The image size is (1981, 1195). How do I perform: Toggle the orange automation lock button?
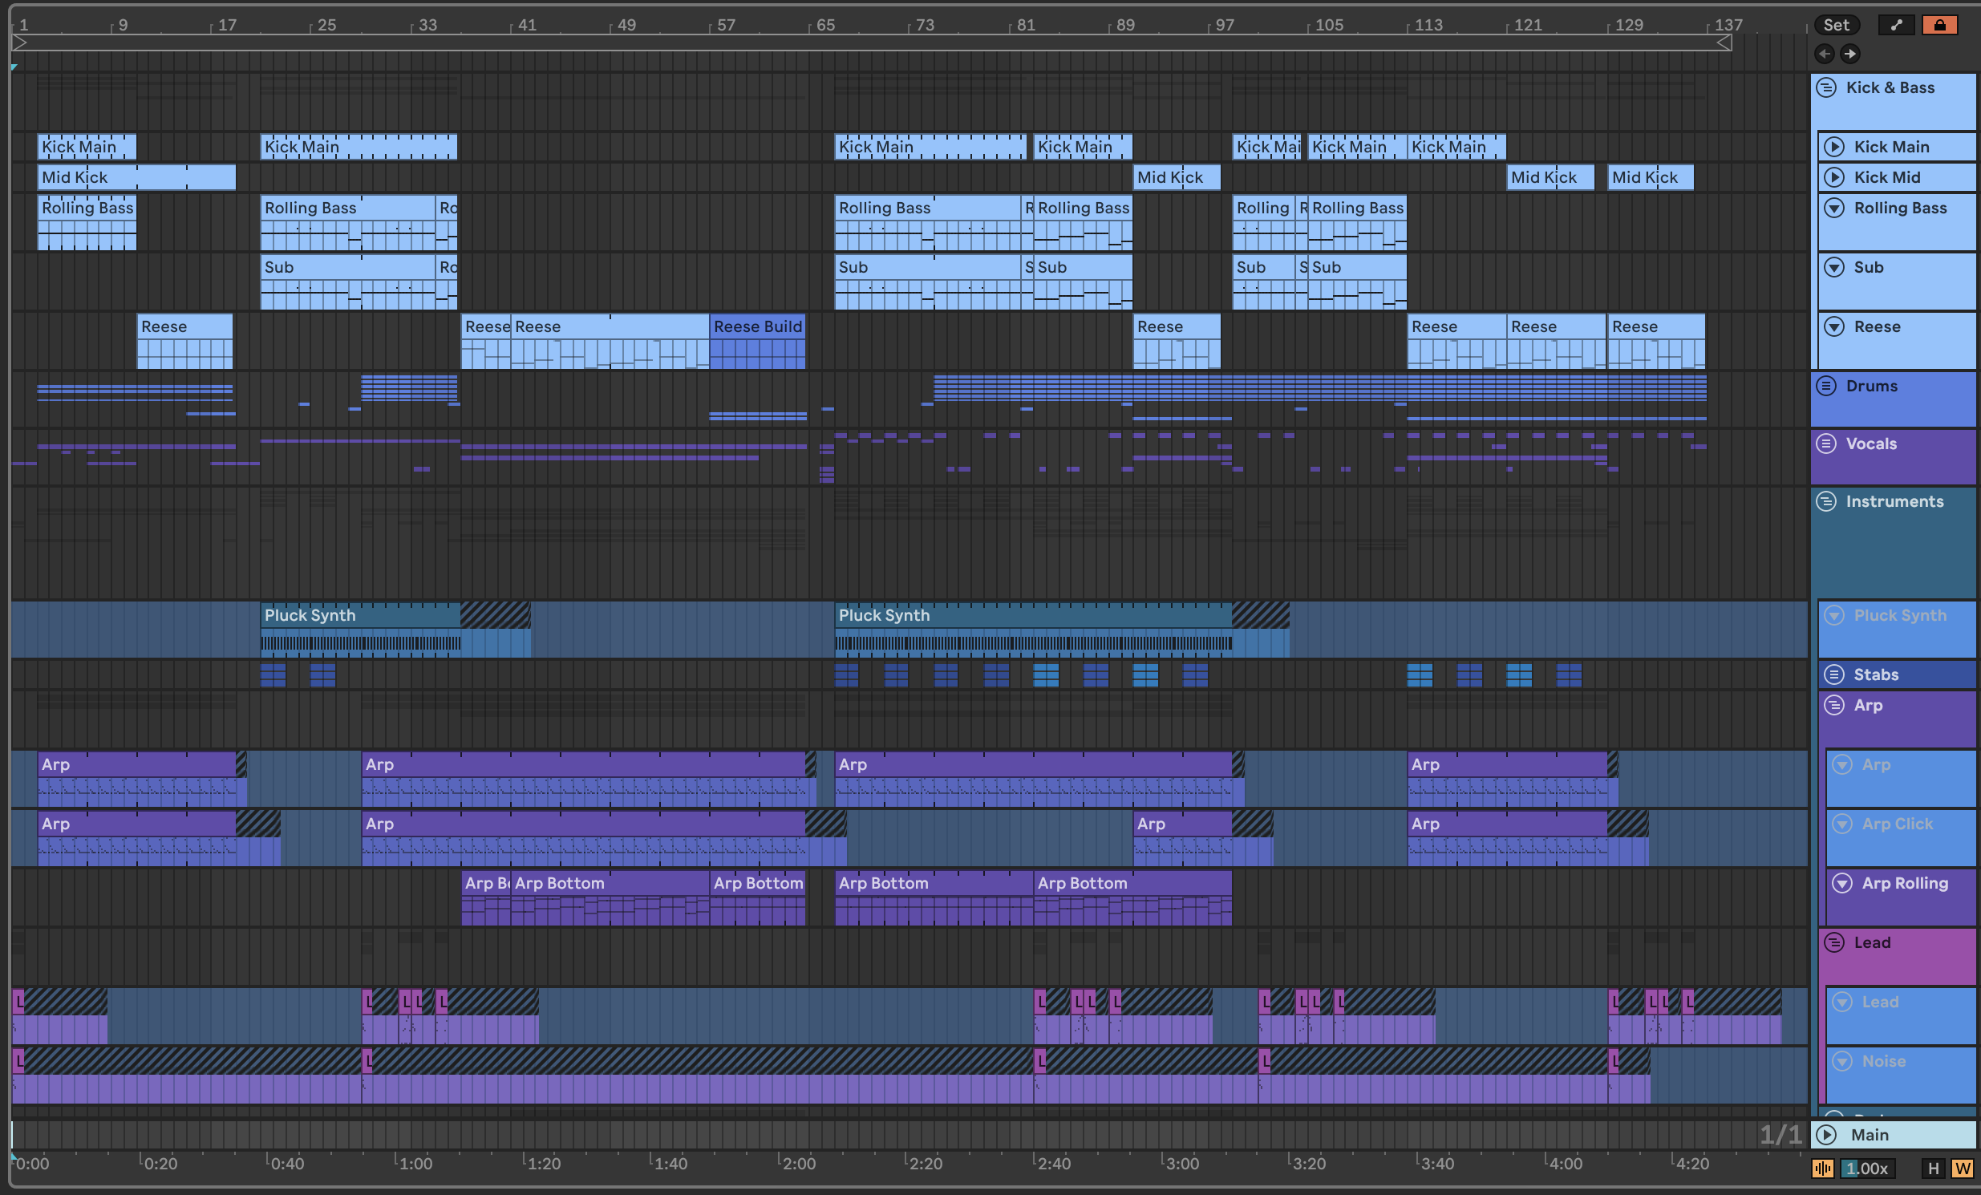pyautogui.click(x=1938, y=25)
